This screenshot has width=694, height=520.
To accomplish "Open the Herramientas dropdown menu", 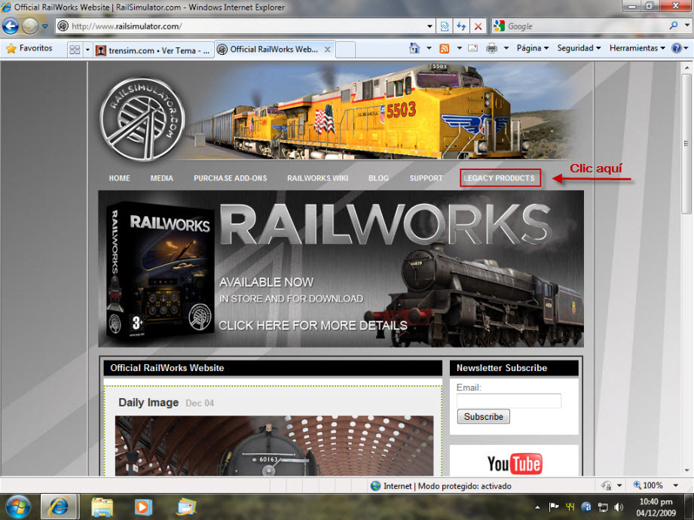I will pos(637,48).
